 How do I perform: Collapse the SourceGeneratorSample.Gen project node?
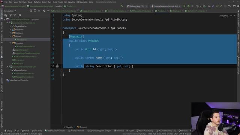(x=7, y=67)
